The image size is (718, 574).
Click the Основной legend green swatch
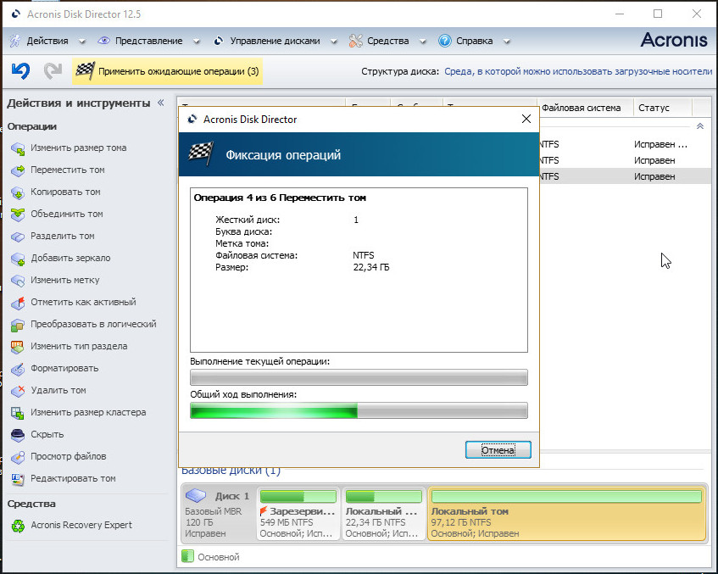187,556
